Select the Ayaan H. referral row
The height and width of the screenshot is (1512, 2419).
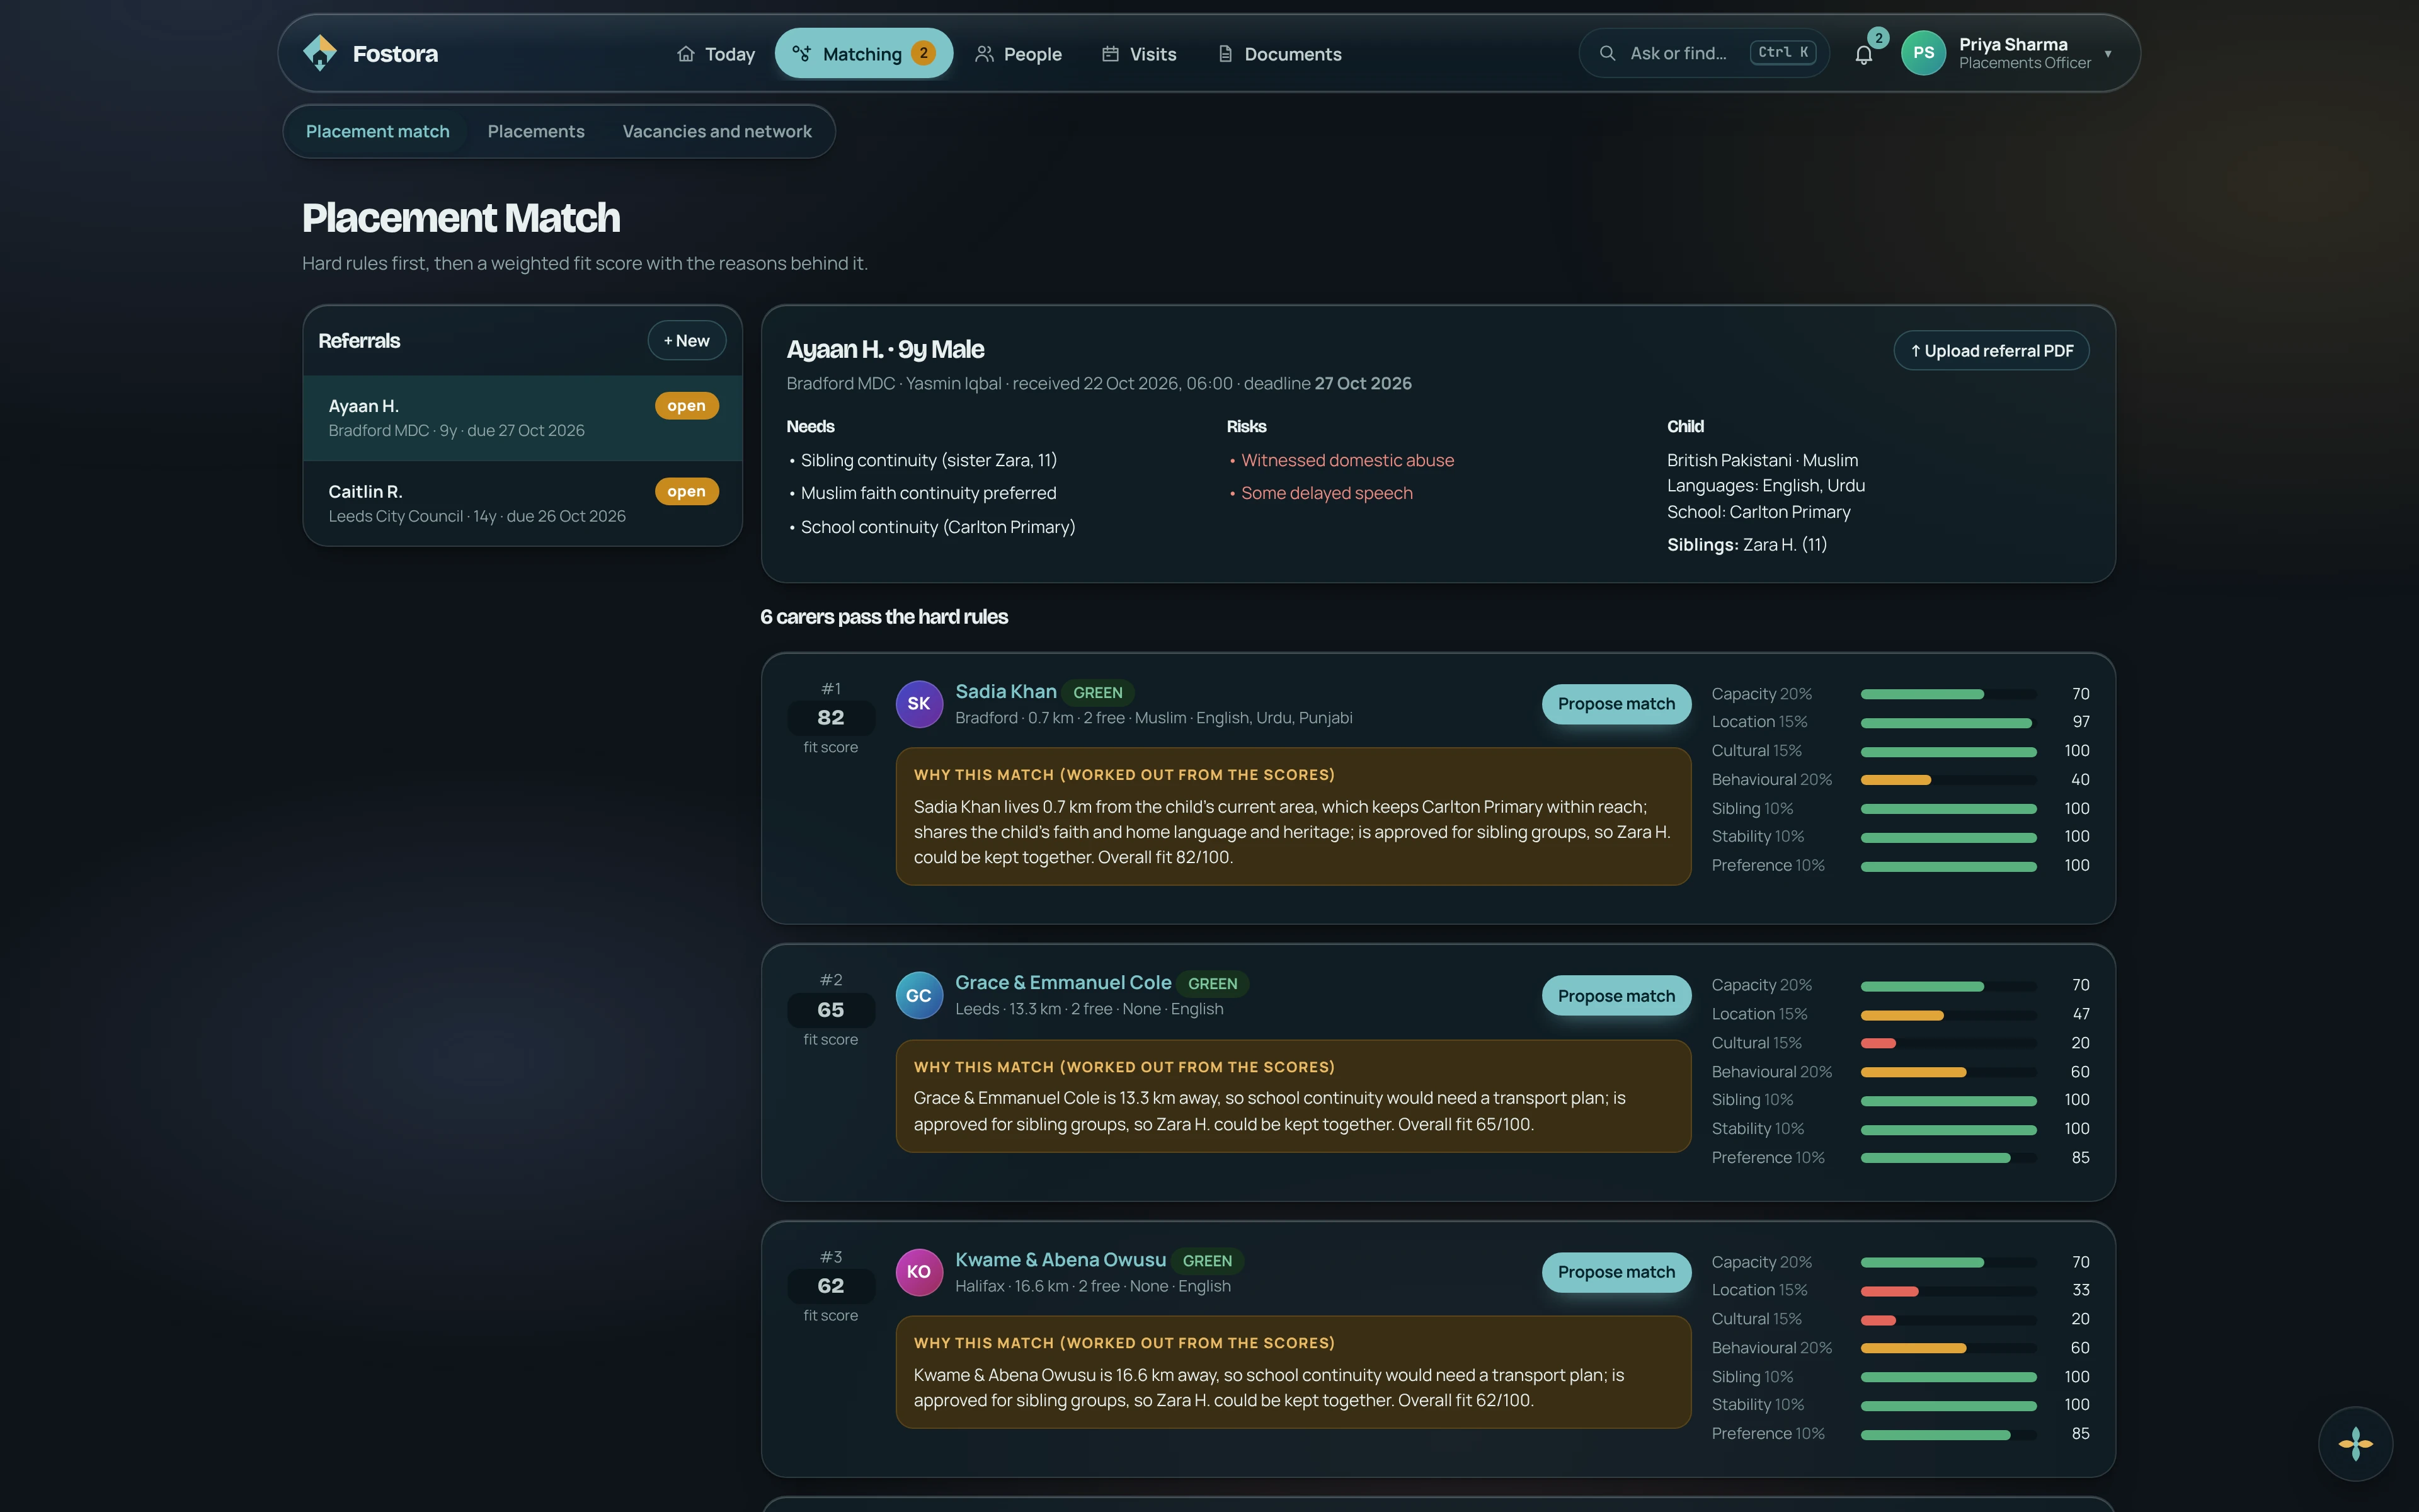point(523,418)
